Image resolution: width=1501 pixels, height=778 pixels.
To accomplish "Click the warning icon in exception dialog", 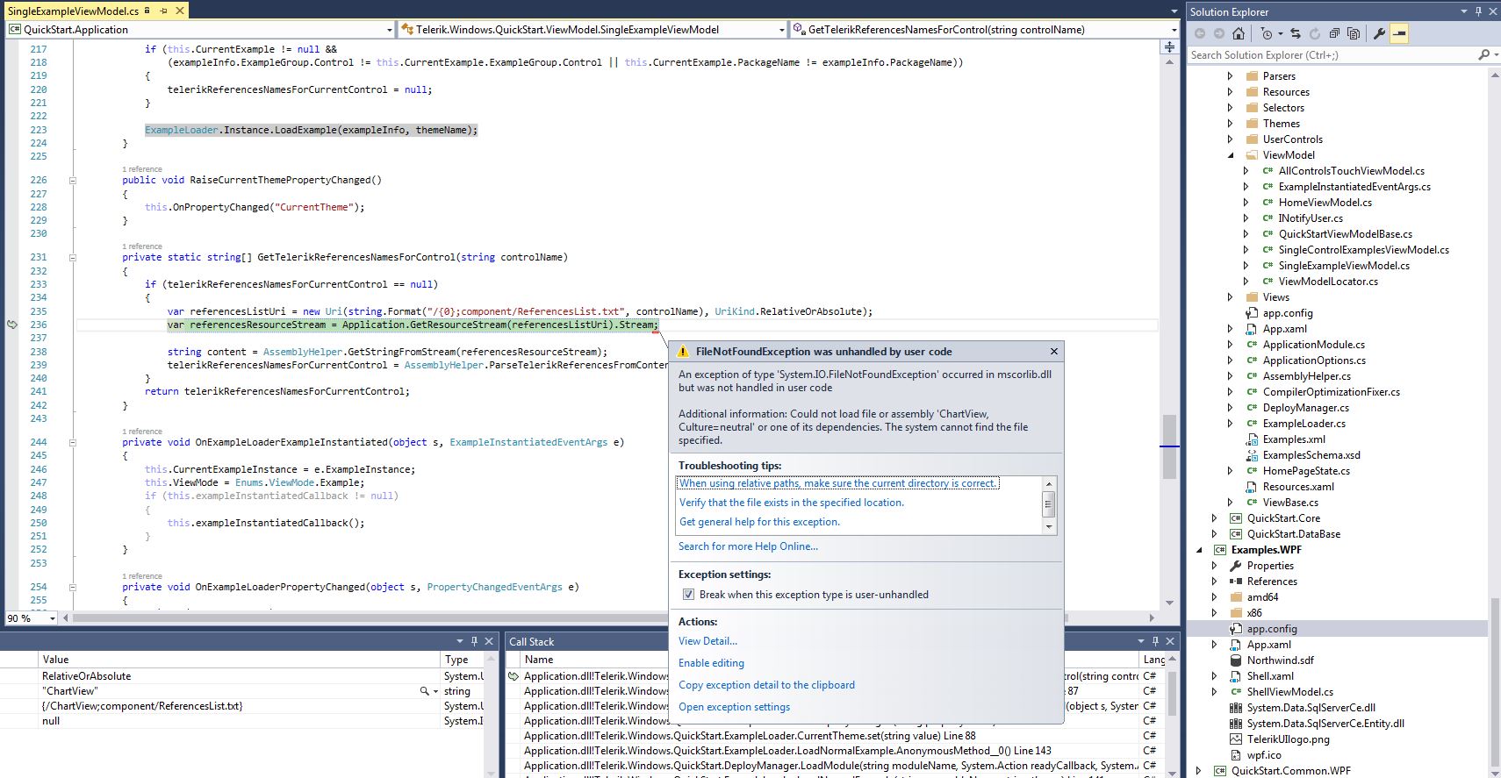I will click(683, 352).
